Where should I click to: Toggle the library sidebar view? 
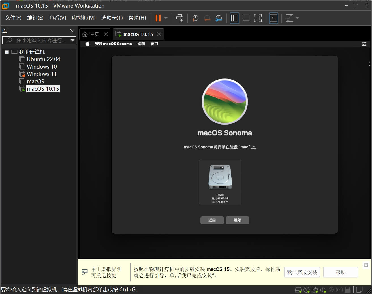click(234, 18)
